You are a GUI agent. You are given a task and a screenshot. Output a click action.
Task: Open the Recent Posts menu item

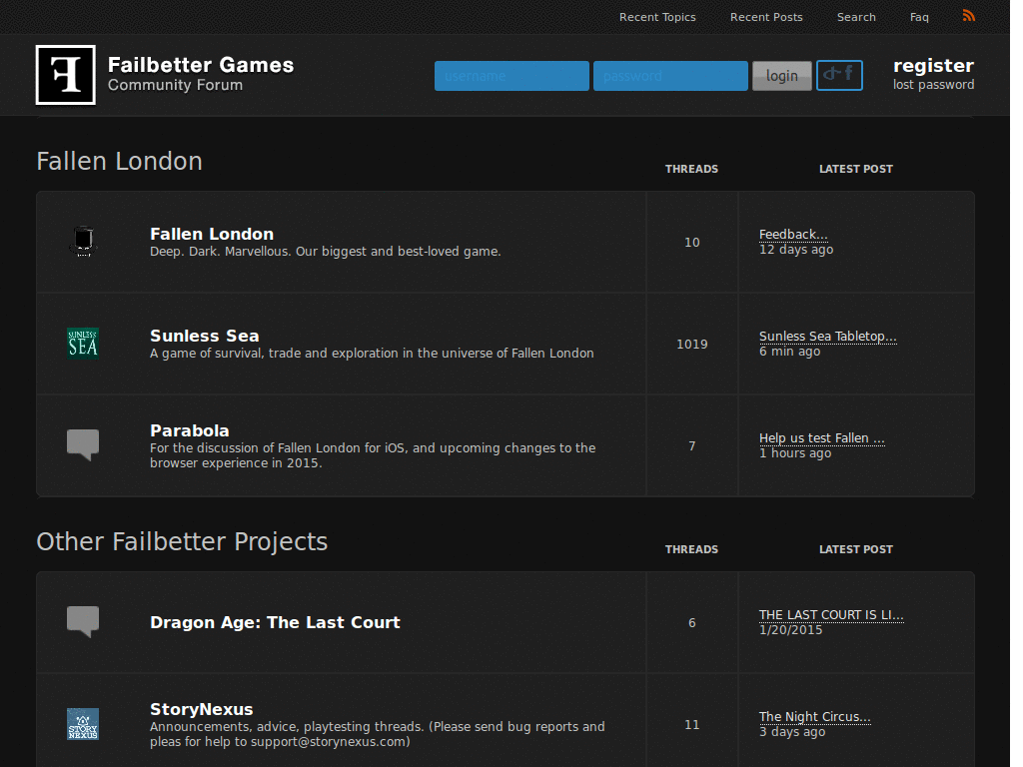coord(766,16)
